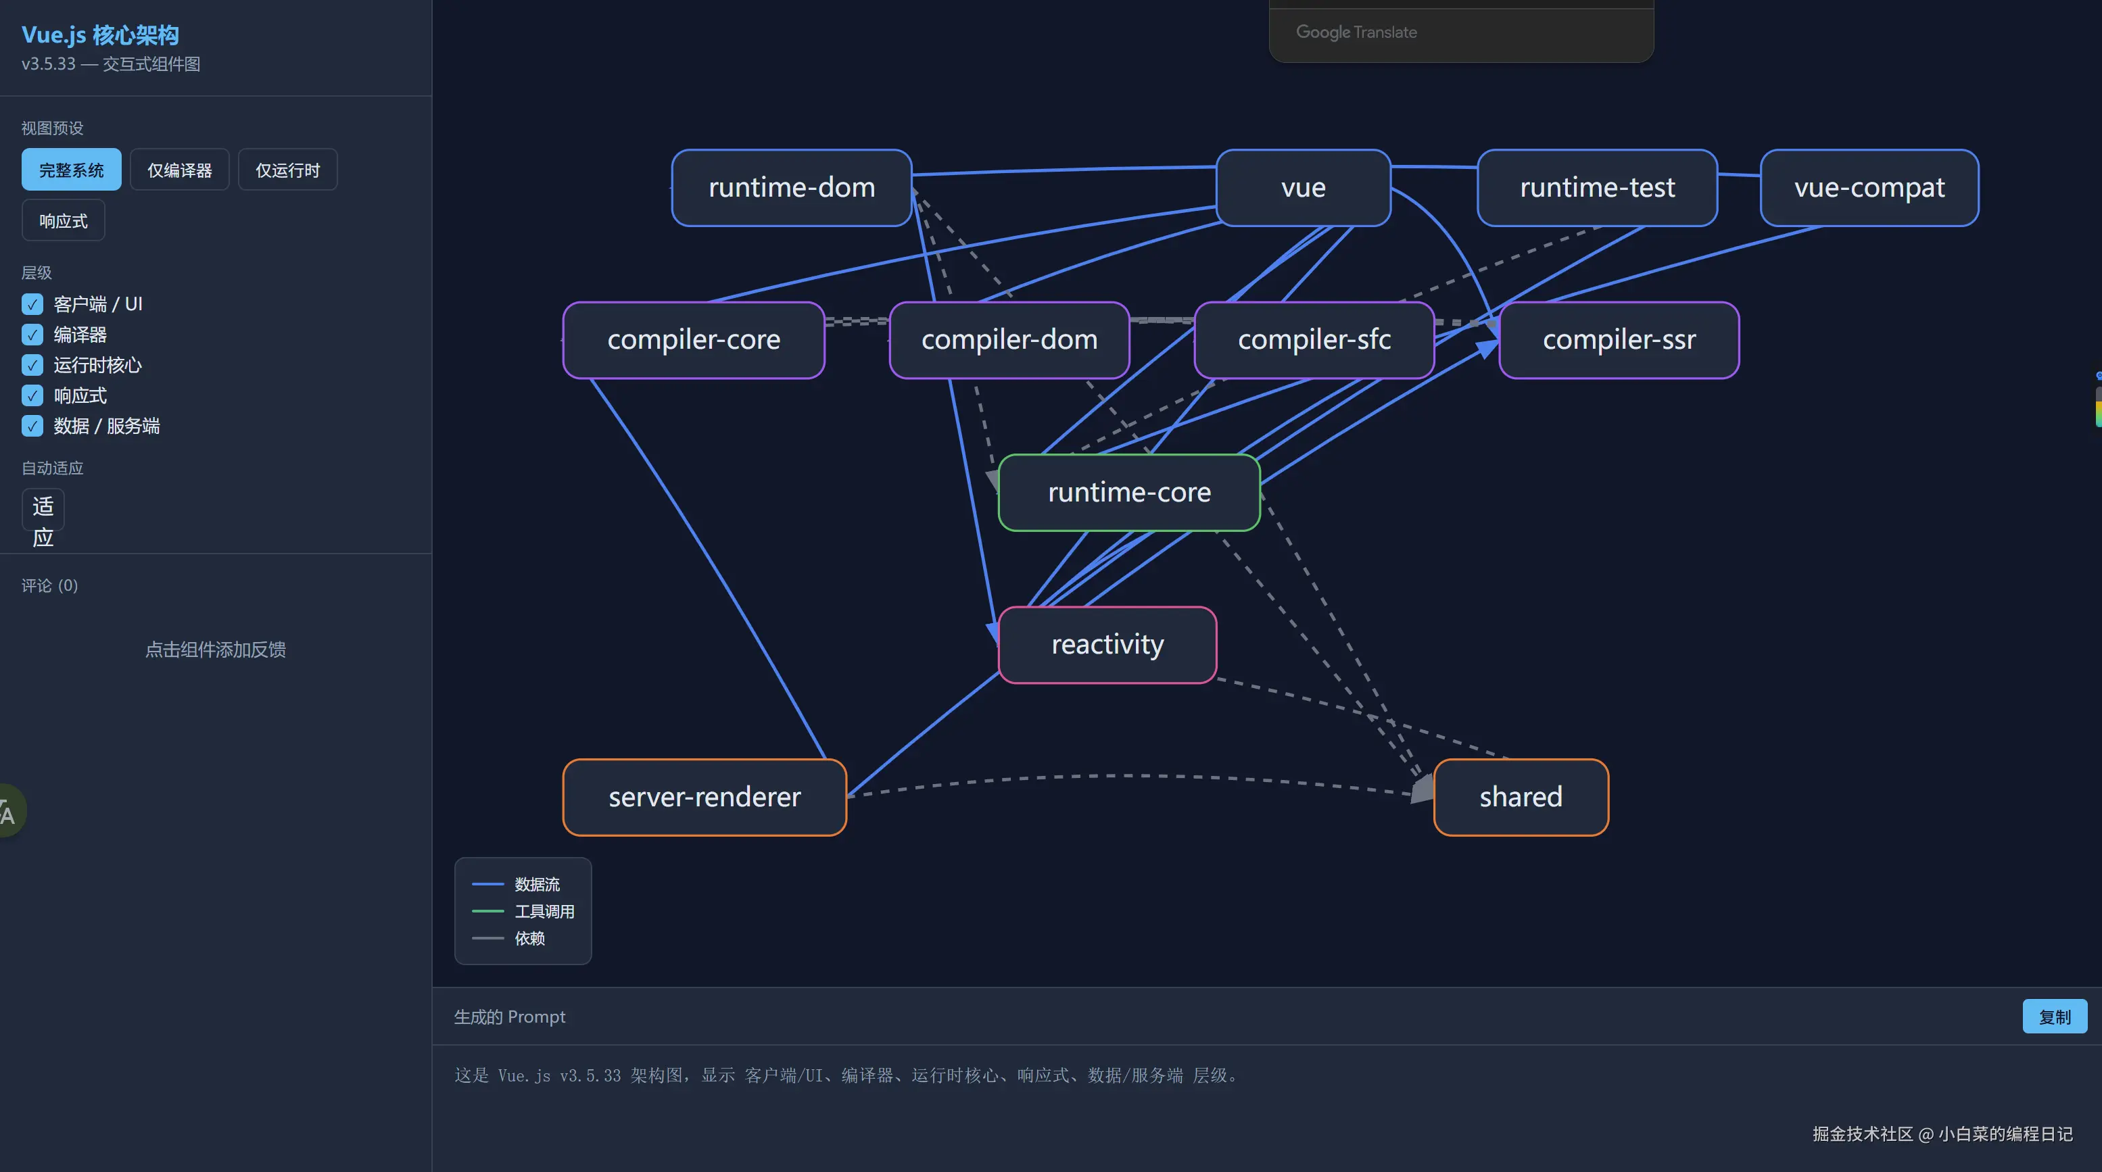Select the 完整系统 view preset

point(71,170)
